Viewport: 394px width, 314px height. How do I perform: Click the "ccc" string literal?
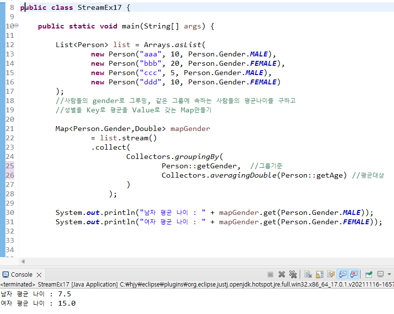coord(150,73)
